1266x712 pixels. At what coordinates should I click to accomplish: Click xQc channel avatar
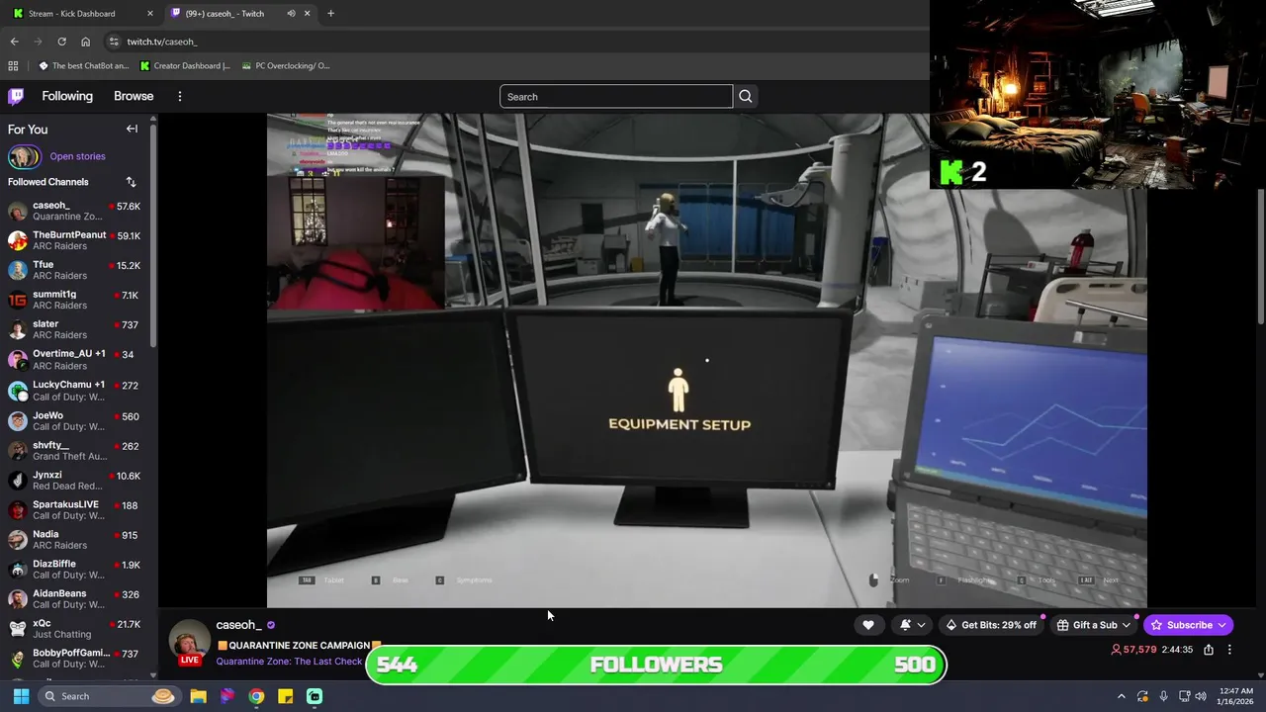[x=18, y=629]
